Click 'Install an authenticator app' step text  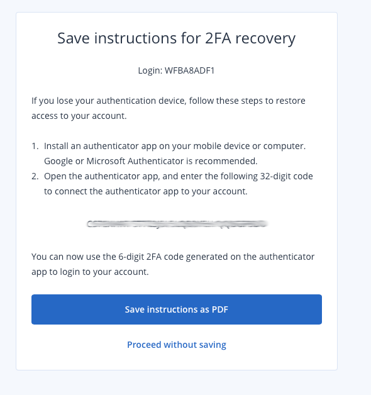pyautogui.click(x=175, y=146)
